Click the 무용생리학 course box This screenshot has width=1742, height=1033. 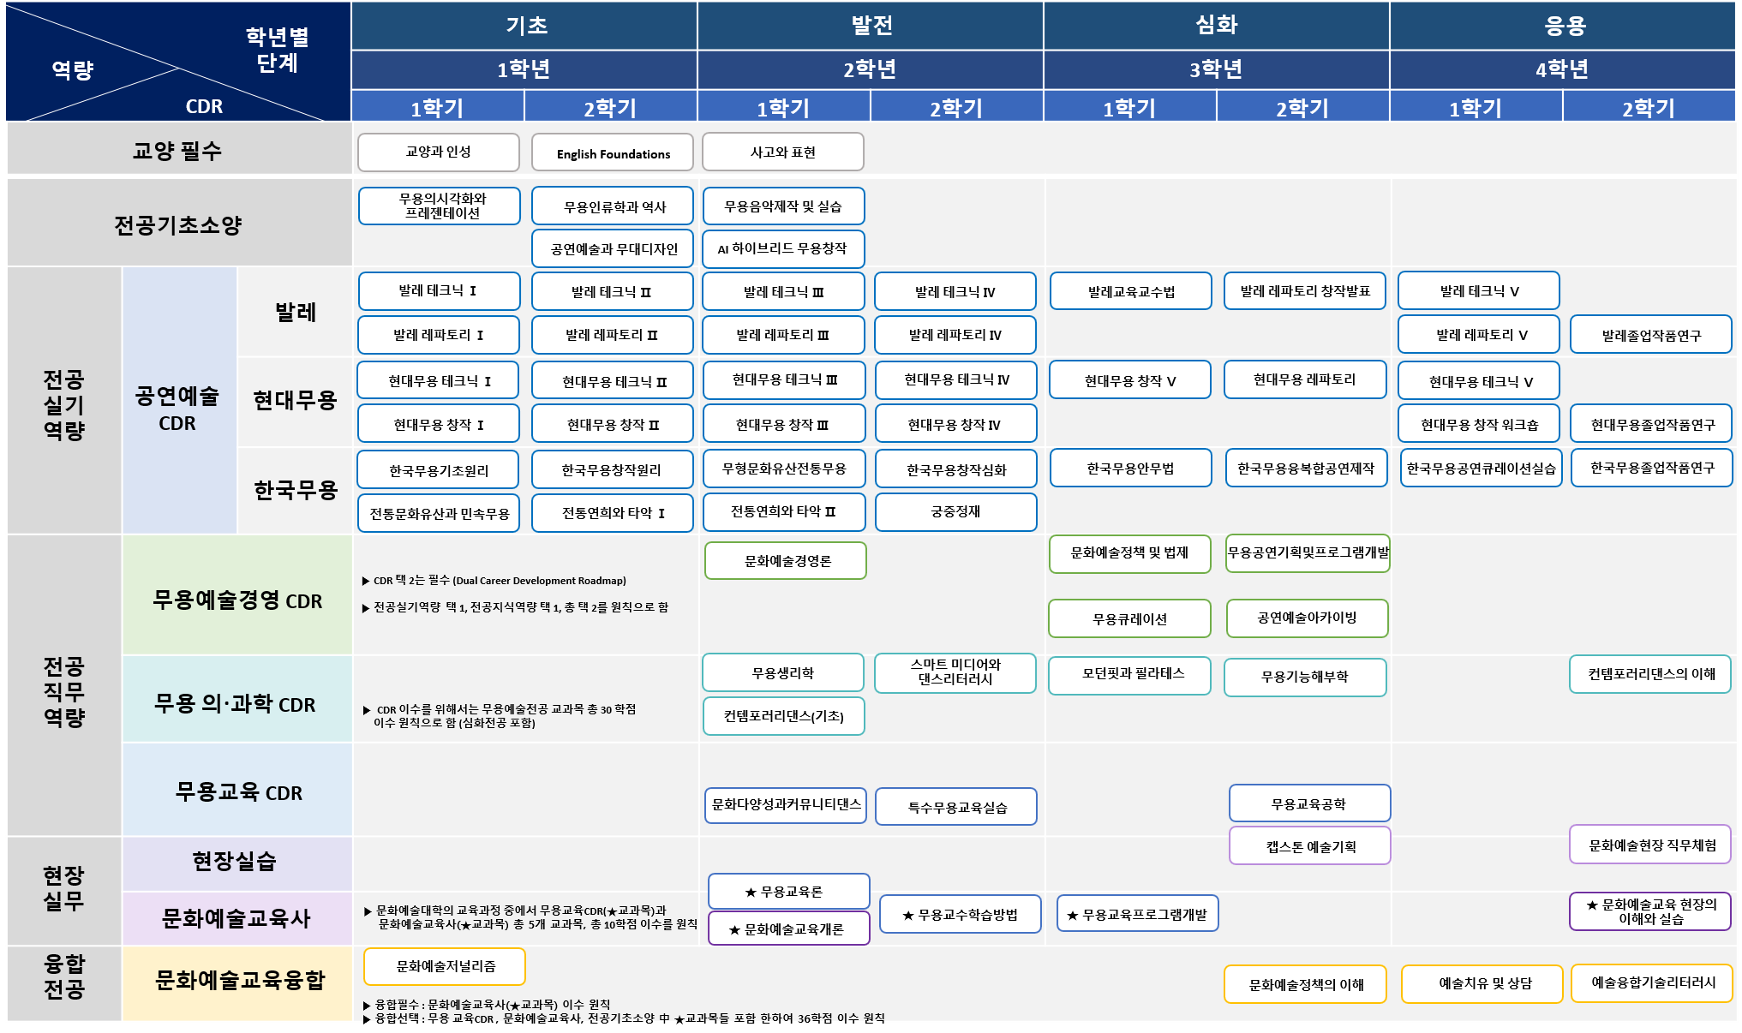782,673
